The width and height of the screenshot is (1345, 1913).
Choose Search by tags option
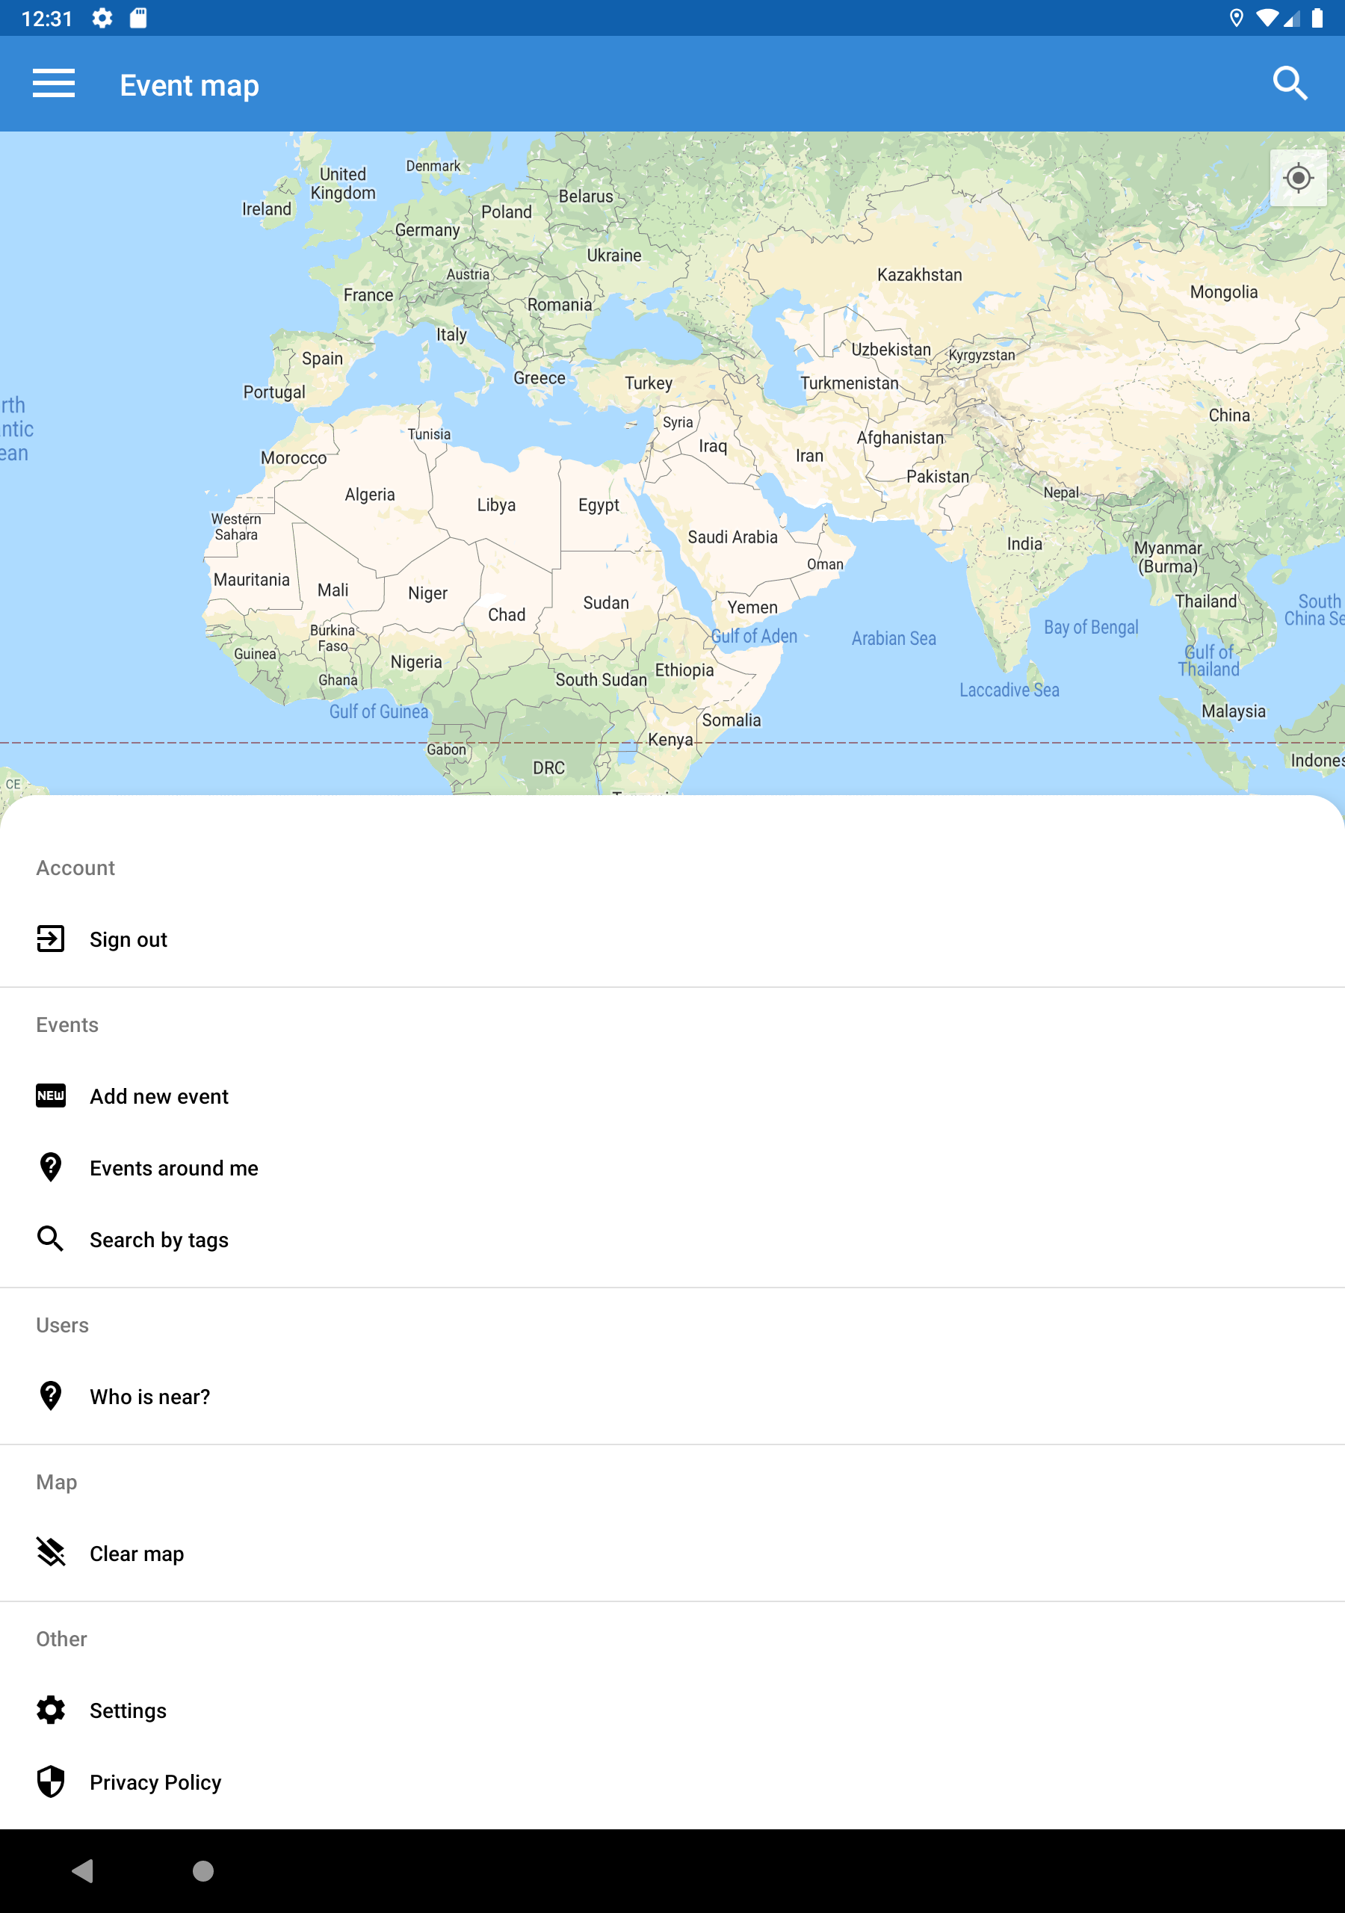(x=159, y=1240)
